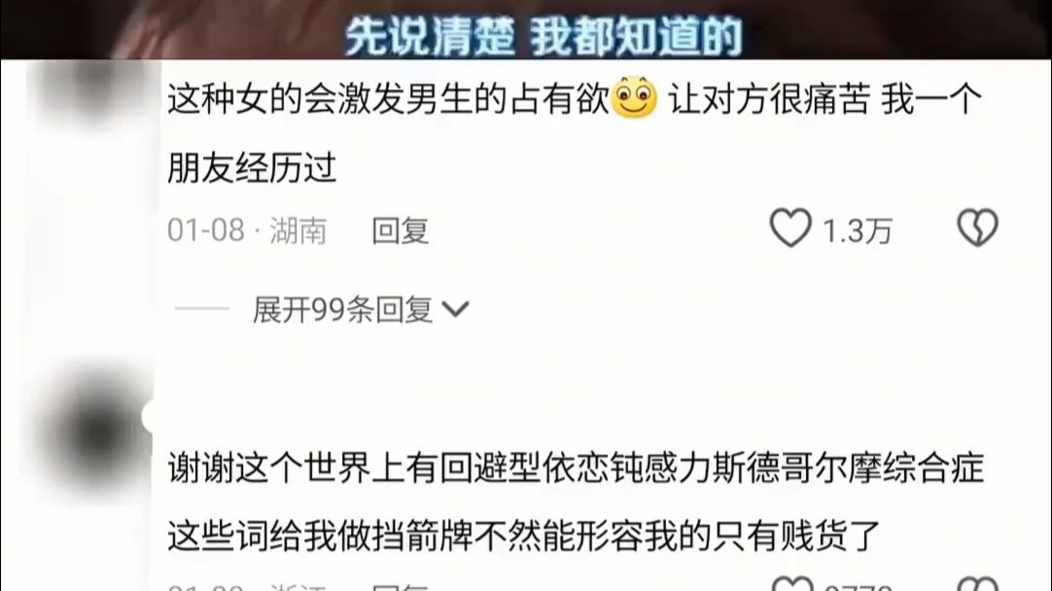Viewport: 1052px width, 591px height.
Task: Click the 1.3万 like count
Action: (x=858, y=231)
